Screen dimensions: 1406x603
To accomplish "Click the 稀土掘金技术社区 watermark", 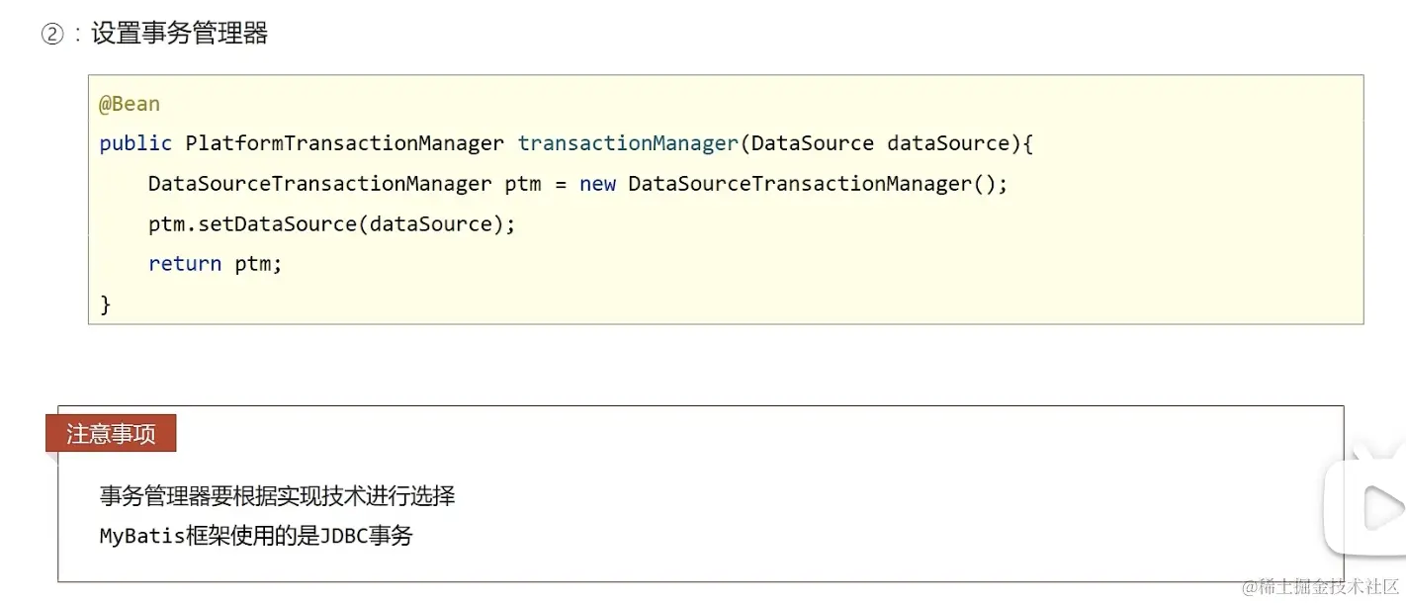I will point(1320,587).
